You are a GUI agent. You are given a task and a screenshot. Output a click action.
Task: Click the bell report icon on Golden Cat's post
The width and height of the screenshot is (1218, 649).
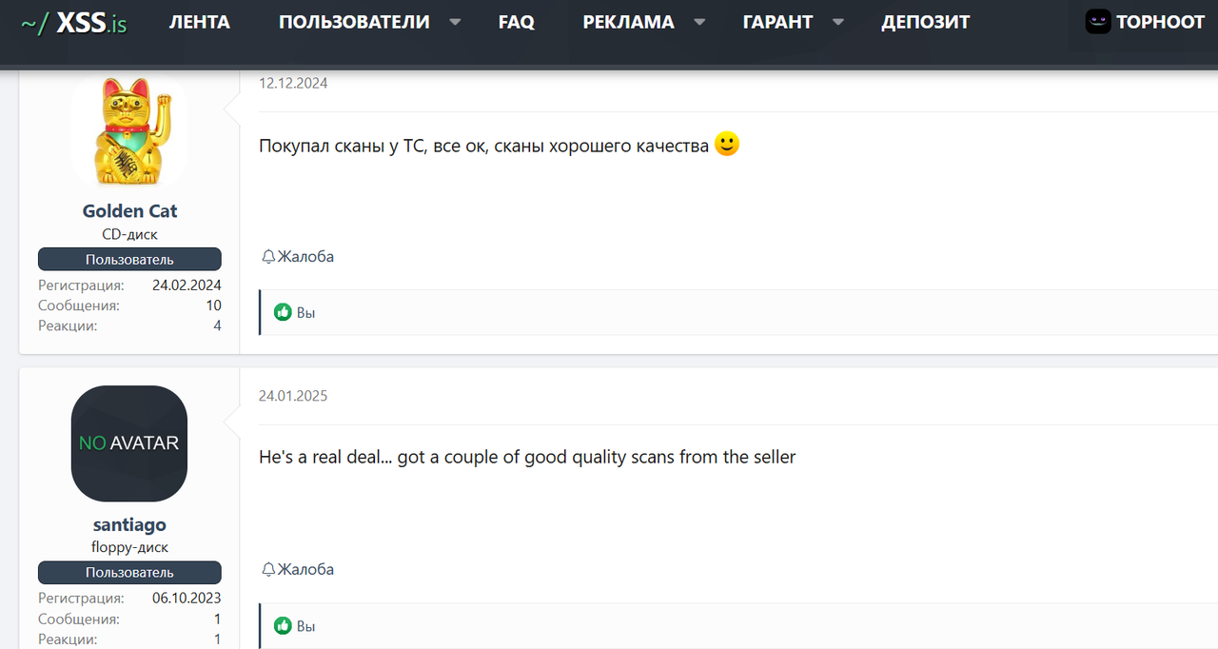click(x=268, y=257)
